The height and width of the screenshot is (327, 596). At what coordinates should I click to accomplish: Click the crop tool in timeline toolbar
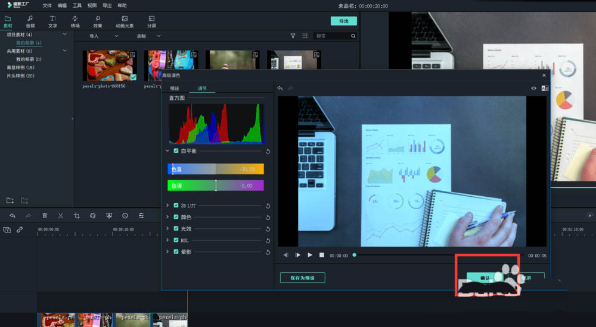point(76,215)
